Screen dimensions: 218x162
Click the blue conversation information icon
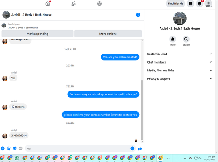tap(138, 15)
